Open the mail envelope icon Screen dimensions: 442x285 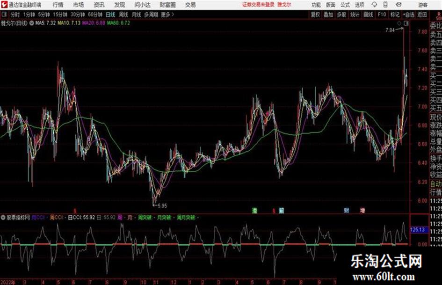tap(399, 5)
